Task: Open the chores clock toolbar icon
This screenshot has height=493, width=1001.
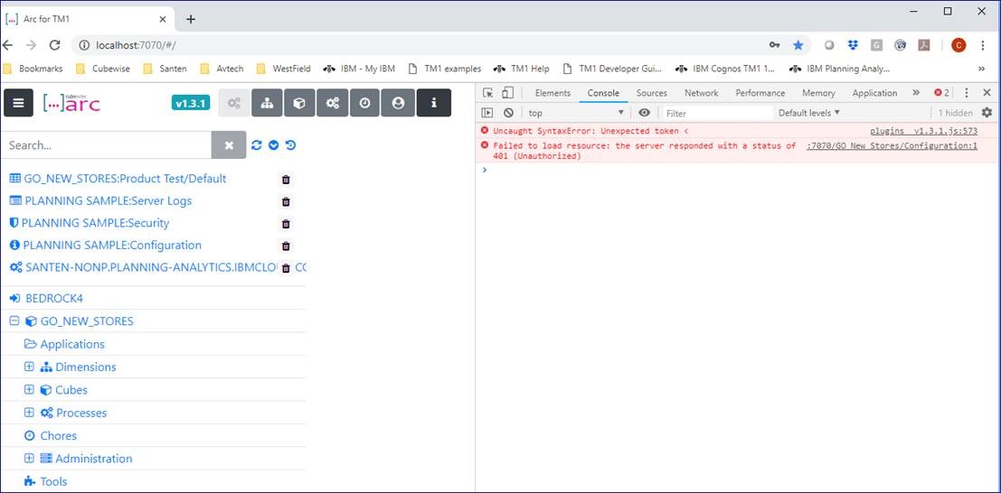Action: coord(365,103)
